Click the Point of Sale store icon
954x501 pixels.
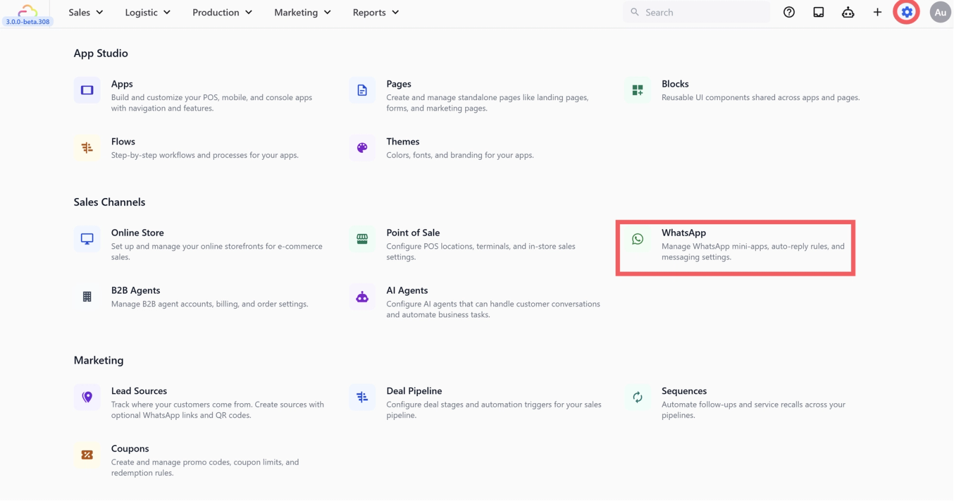coord(362,239)
